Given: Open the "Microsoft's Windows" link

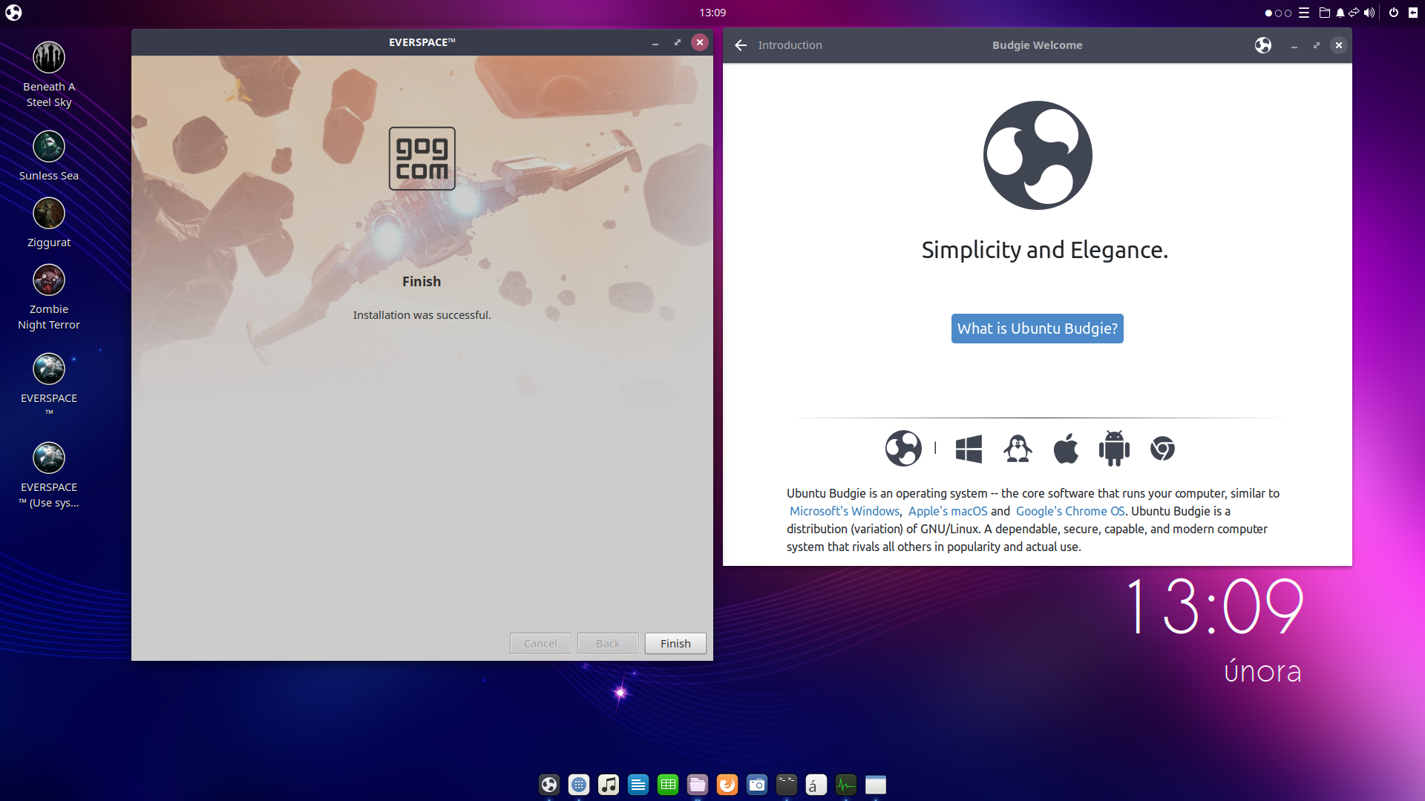Looking at the screenshot, I should click(844, 511).
